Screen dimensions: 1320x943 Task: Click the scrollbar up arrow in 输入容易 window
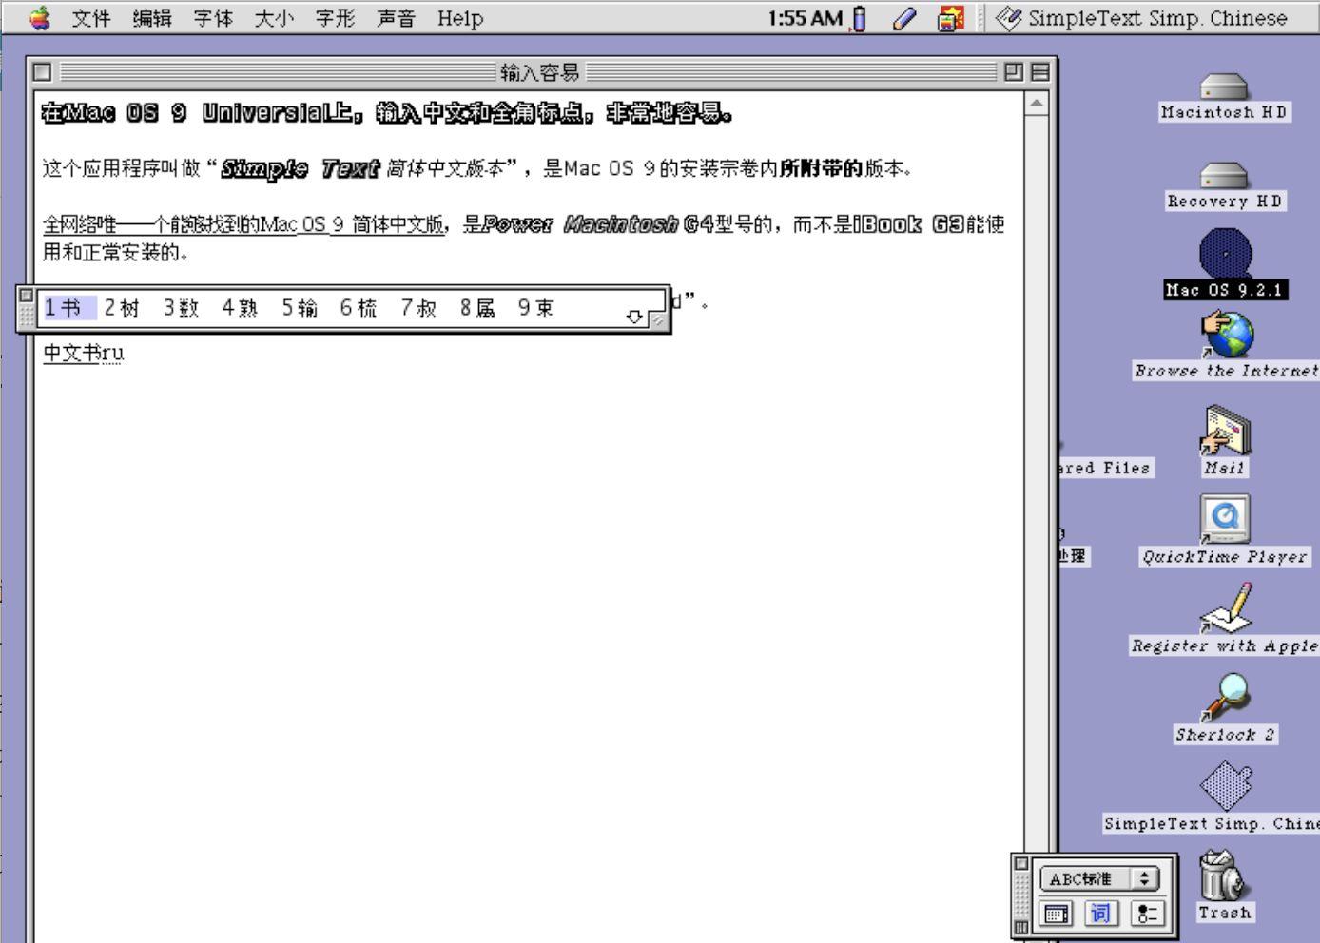[1036, 103]
